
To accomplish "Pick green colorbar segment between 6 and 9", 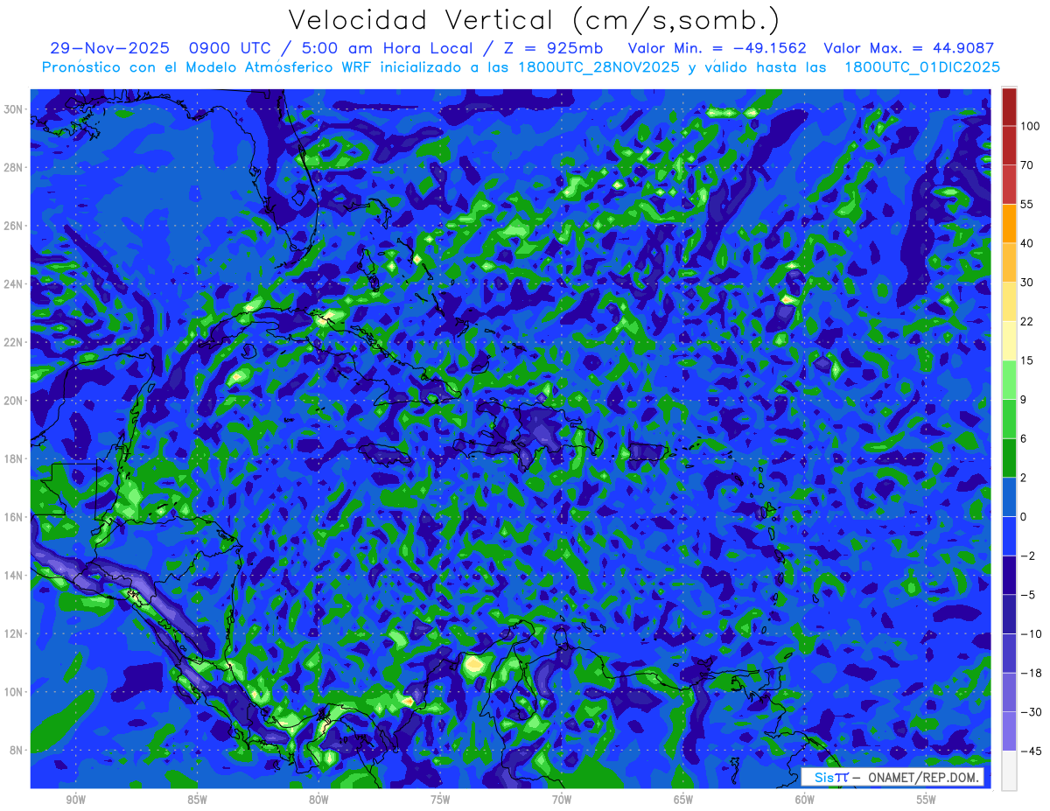I will 1009,418.
